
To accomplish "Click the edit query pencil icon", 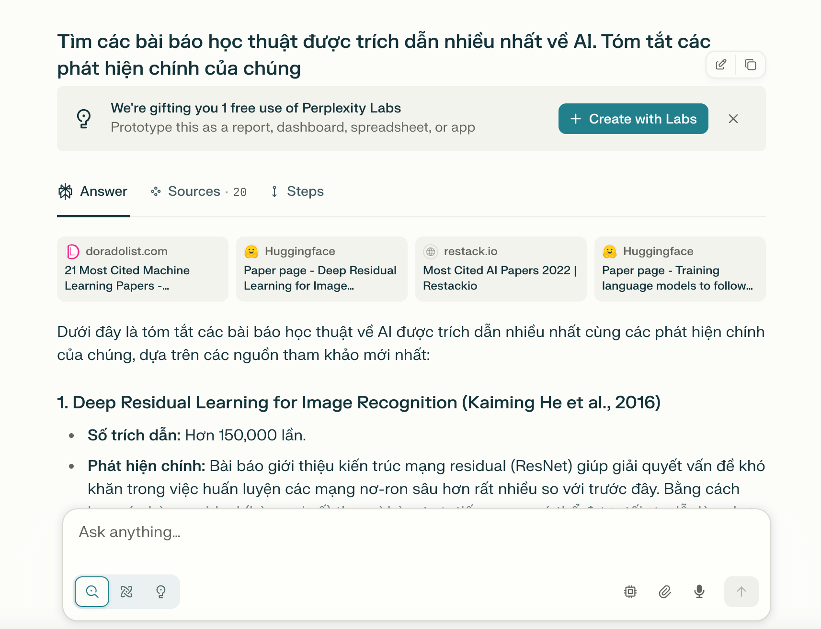I will [721, 65].
